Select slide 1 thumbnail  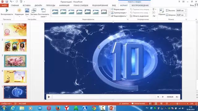pos(15,30)
